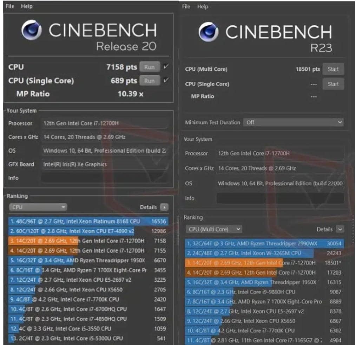356x345 pixels.
Task: Select Core i7-1165G7 row scoring 4904
Action: pyautogui.click(x=264, y=340)
